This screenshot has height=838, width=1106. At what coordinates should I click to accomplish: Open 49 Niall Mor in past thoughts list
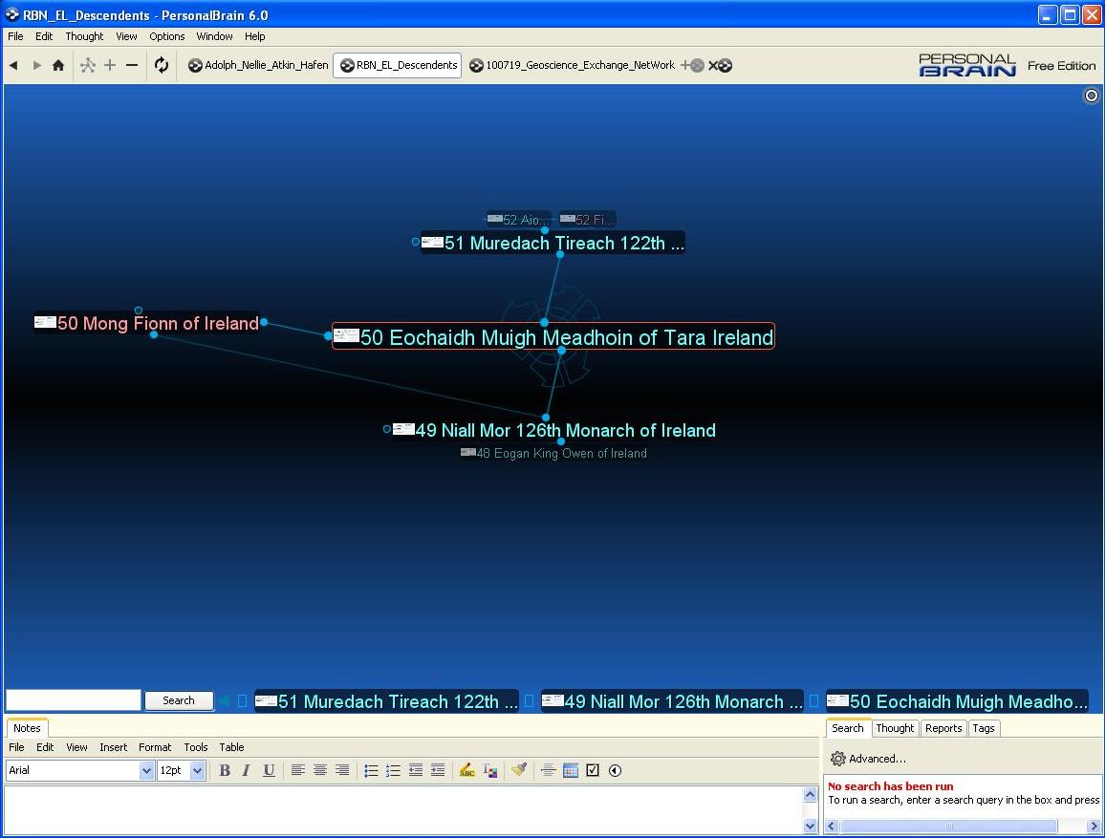point(672,701)
